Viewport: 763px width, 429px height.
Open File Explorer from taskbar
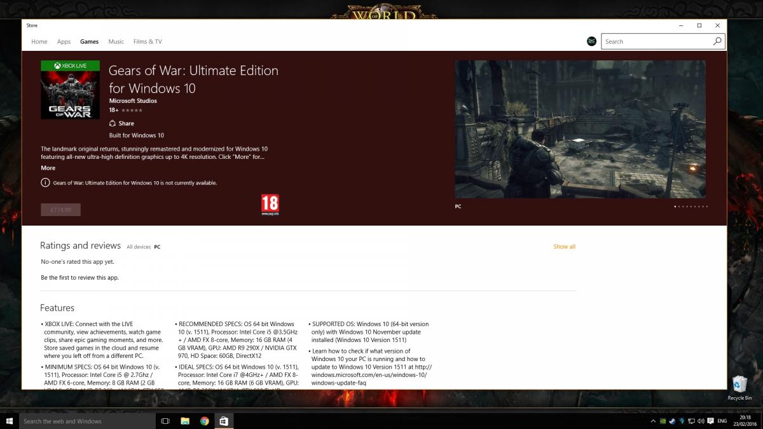pos(185,421)
